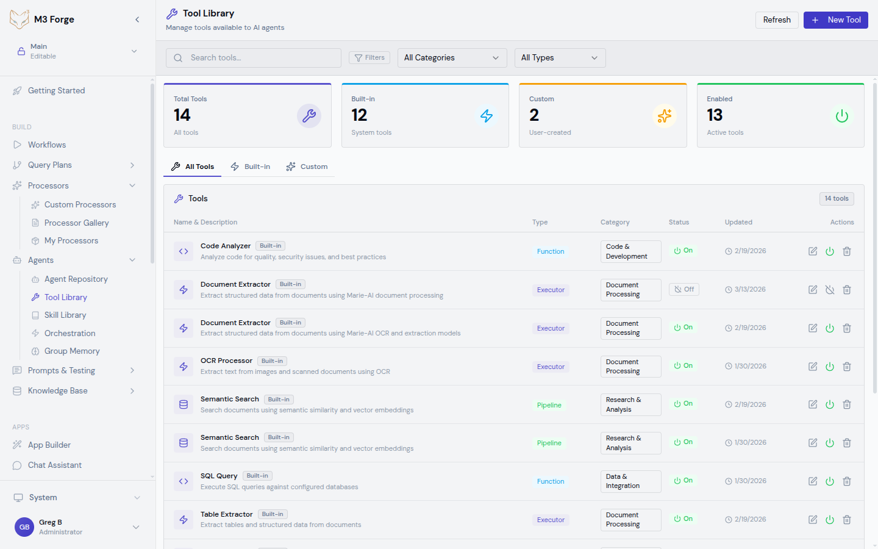Click inside the Search tools field
The image size is (878, 549).
click(256, 57)
